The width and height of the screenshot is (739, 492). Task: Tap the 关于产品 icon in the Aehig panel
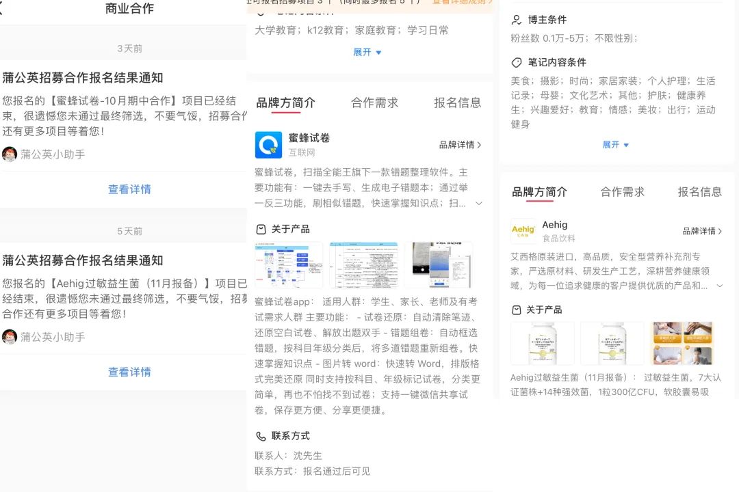tap(517, 310)
